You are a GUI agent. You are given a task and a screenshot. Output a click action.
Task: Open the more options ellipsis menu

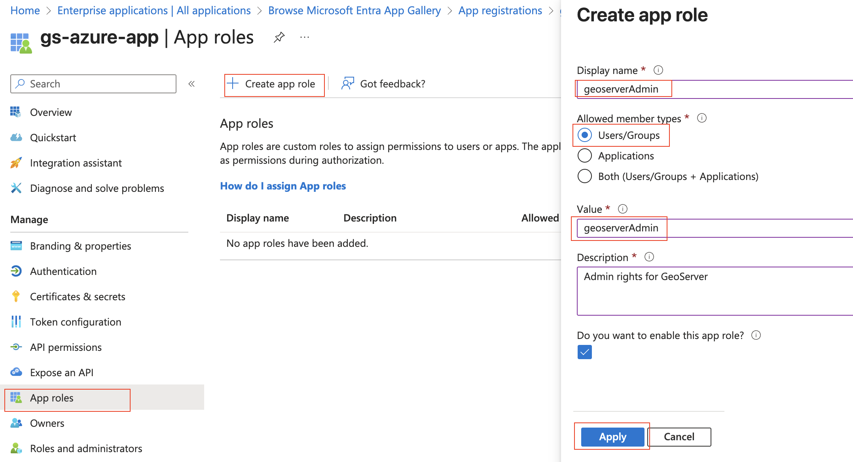click(304, 37)
